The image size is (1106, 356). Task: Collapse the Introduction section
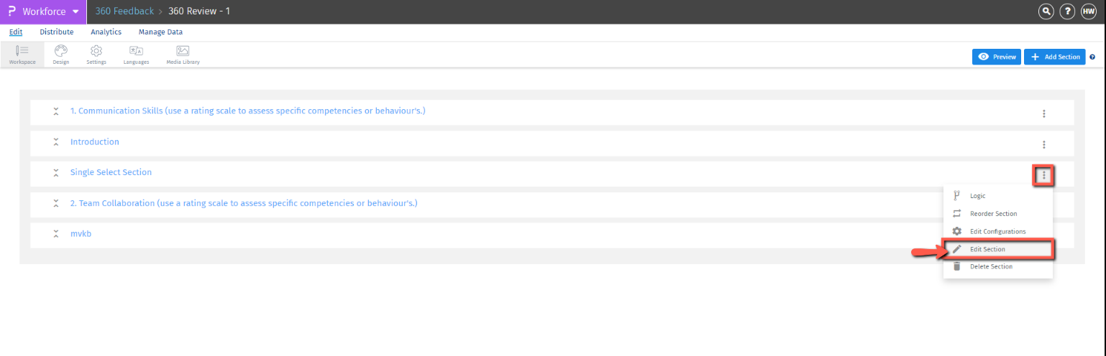[x=55, y=142]
